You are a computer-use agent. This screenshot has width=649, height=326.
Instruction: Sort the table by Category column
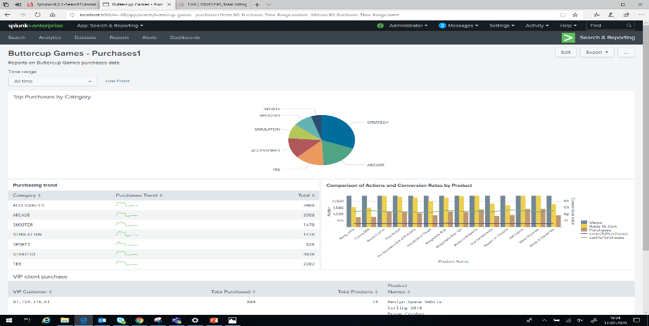(x=27, y=195)
